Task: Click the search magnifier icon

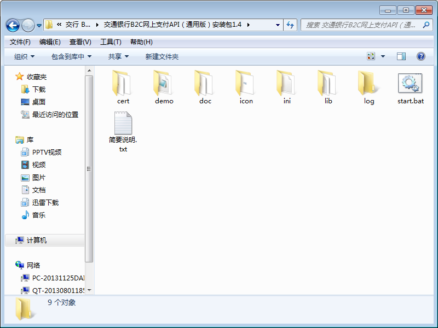Action: coord(426,25)
